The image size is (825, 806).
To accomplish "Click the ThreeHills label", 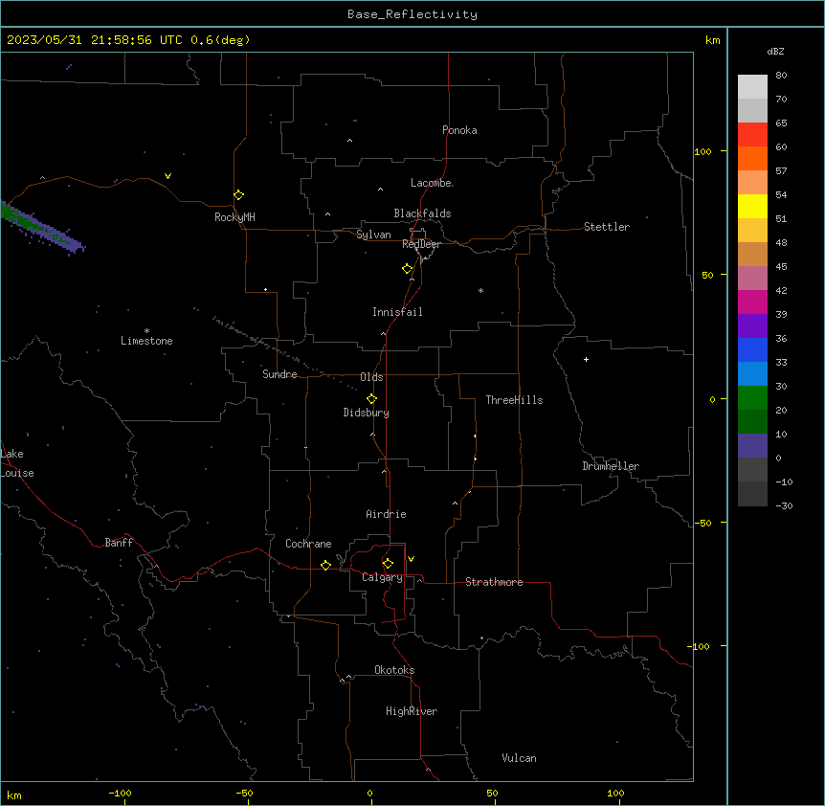I will click(x=514, y=400).
